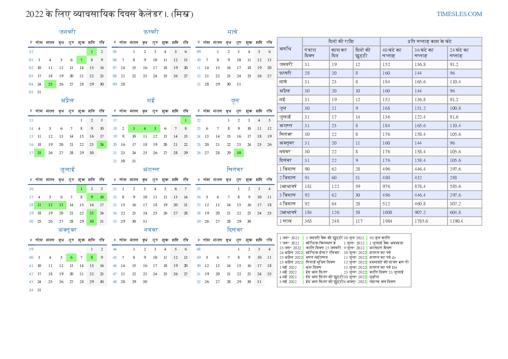Click the मार्च calendar month heading
The height and width of the screenshot is (359, 508).
pos(232,32)
